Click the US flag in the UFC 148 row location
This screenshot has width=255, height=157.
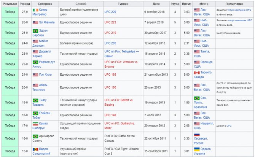tap(197, 113)
